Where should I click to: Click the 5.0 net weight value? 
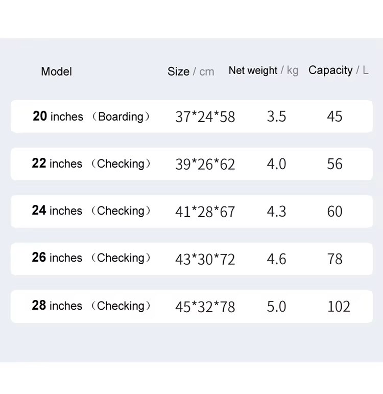(x=276, y=306)
